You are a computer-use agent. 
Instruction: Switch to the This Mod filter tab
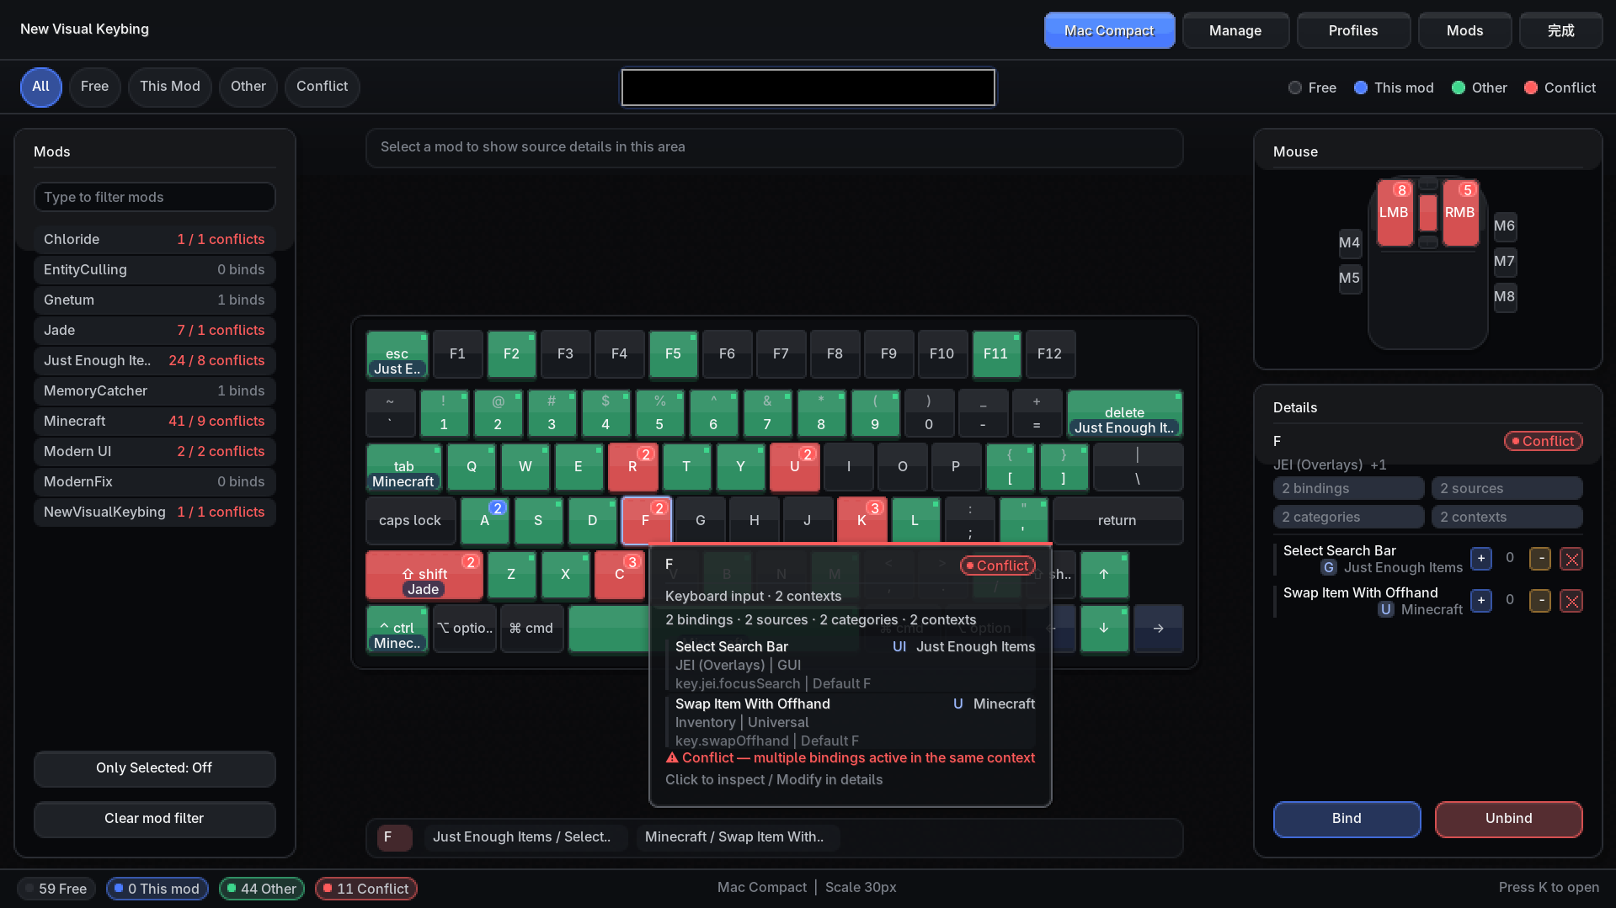(x=170, y=87)
